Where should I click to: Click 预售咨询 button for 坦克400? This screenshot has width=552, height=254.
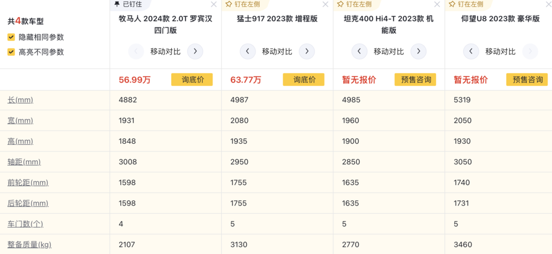coord(416,80)
